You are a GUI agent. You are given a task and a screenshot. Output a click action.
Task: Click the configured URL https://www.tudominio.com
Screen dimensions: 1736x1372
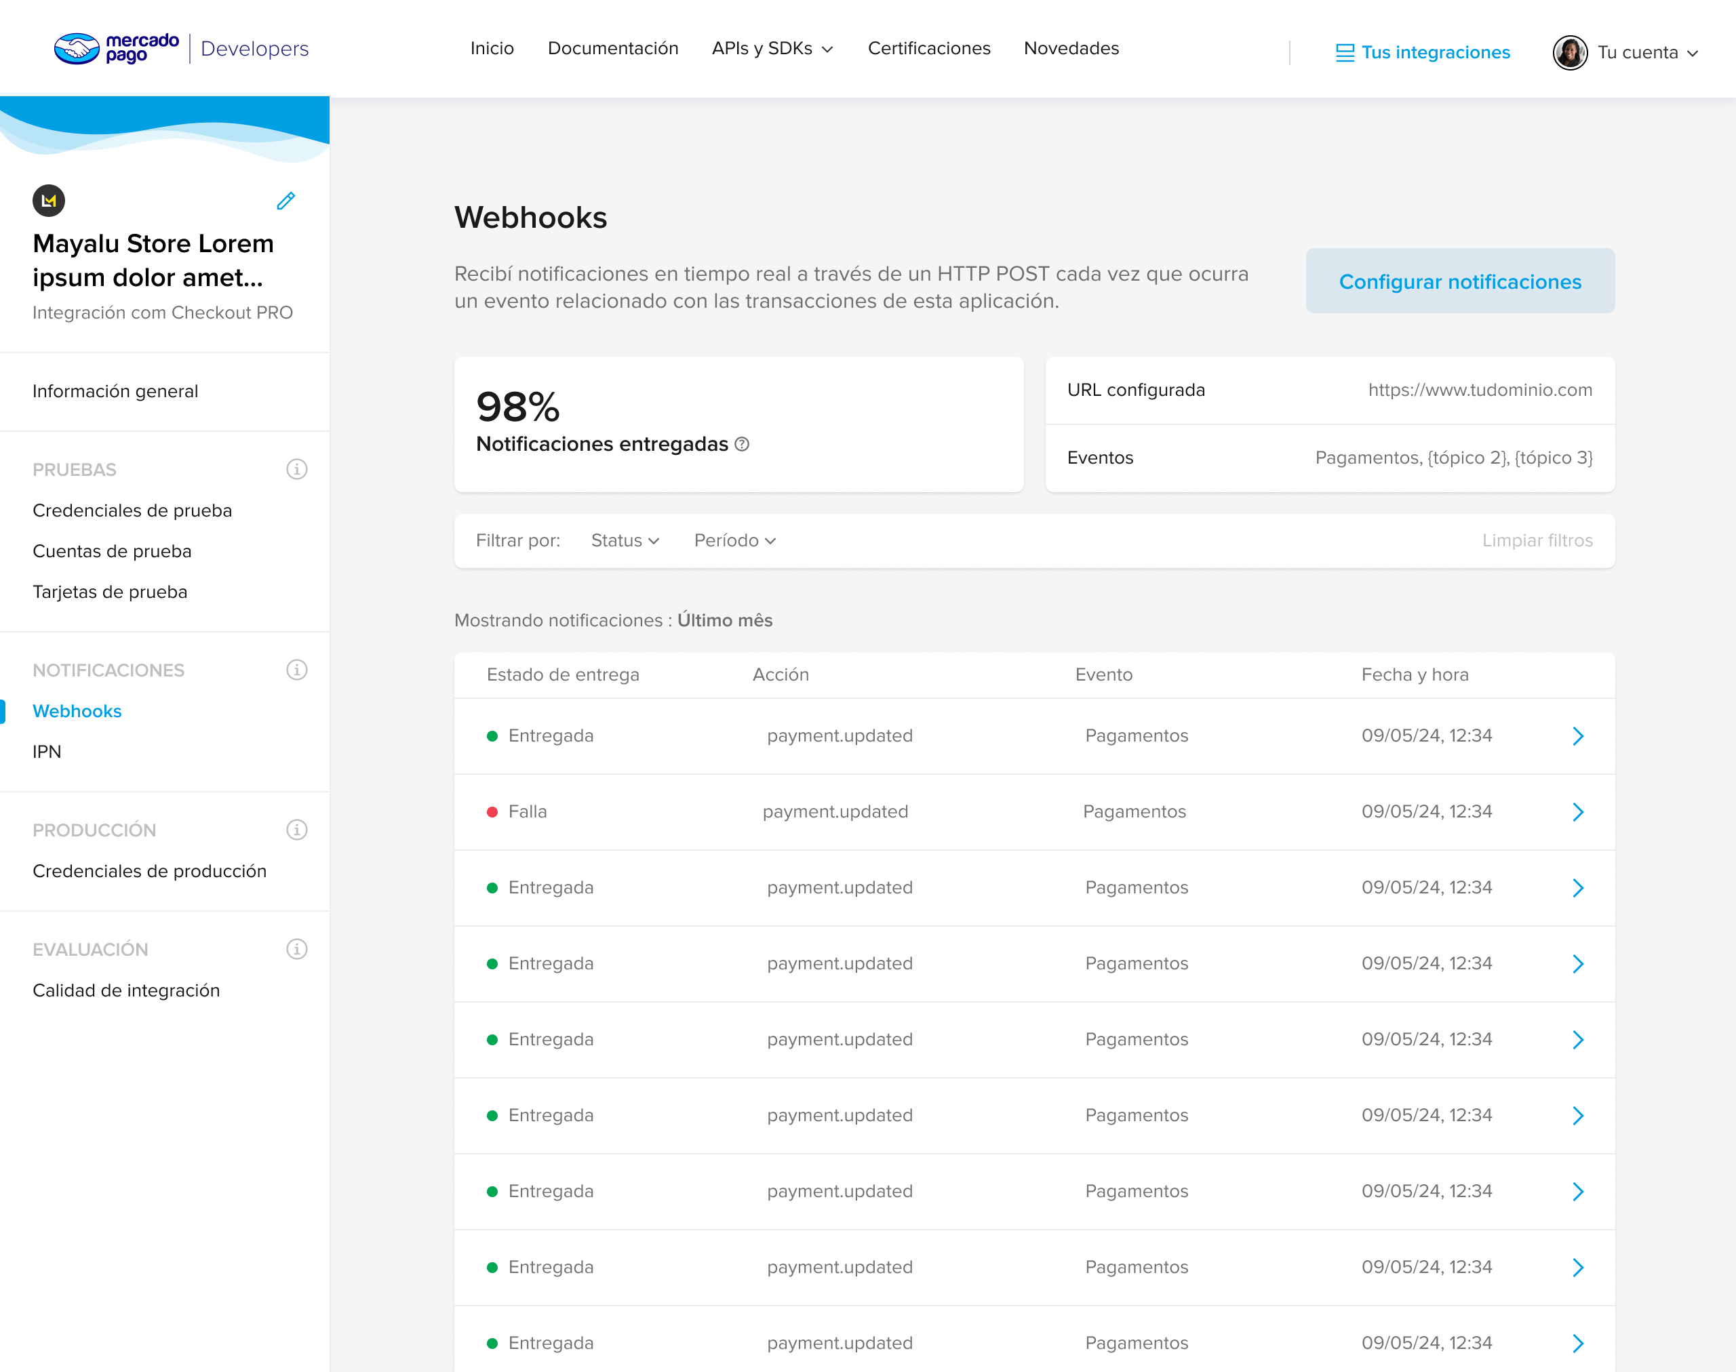pyautogui.click(x=1480, y=390)
